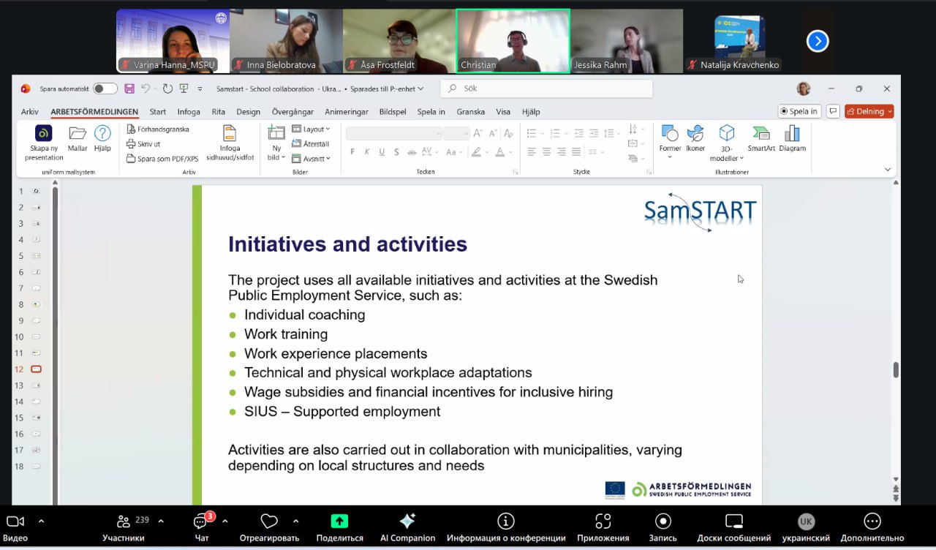
Task: Click the AI Companion sparkle icon
Action: click(x=407, y=521)
